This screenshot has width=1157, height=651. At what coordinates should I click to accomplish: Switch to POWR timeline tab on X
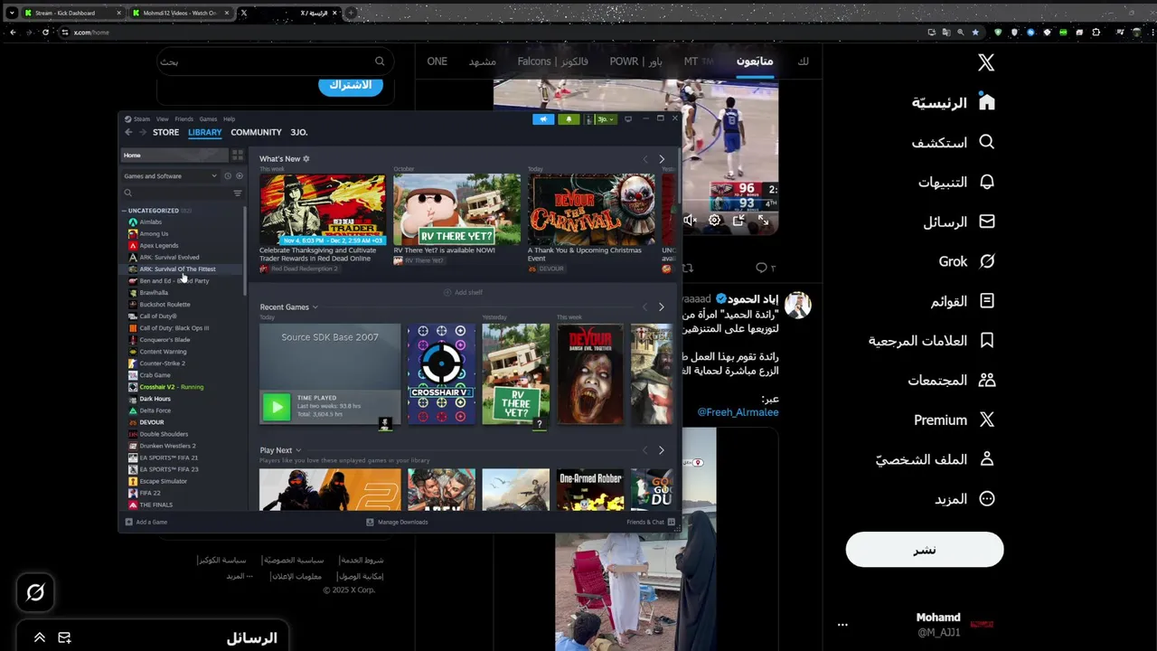[x=635, y=61]
